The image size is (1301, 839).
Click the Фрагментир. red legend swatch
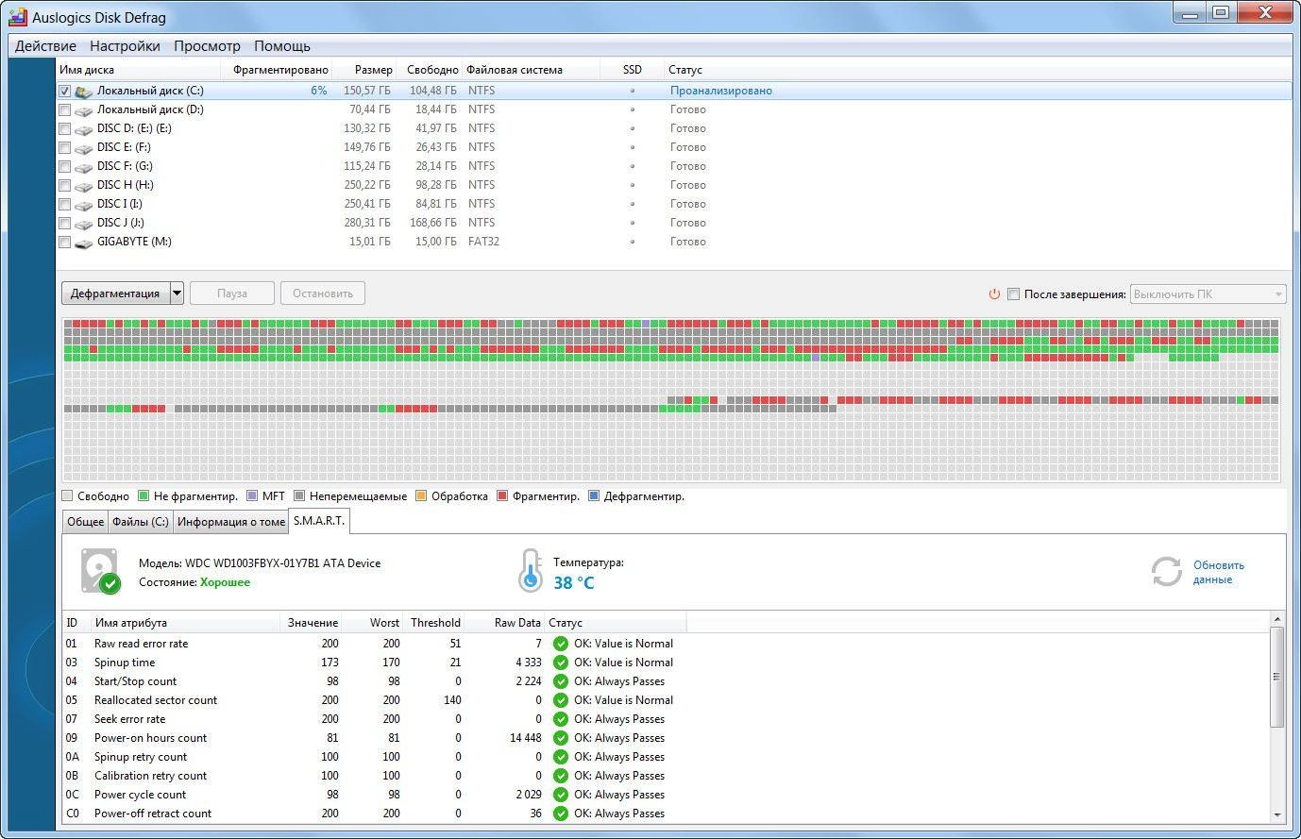(x=502, y=495)
